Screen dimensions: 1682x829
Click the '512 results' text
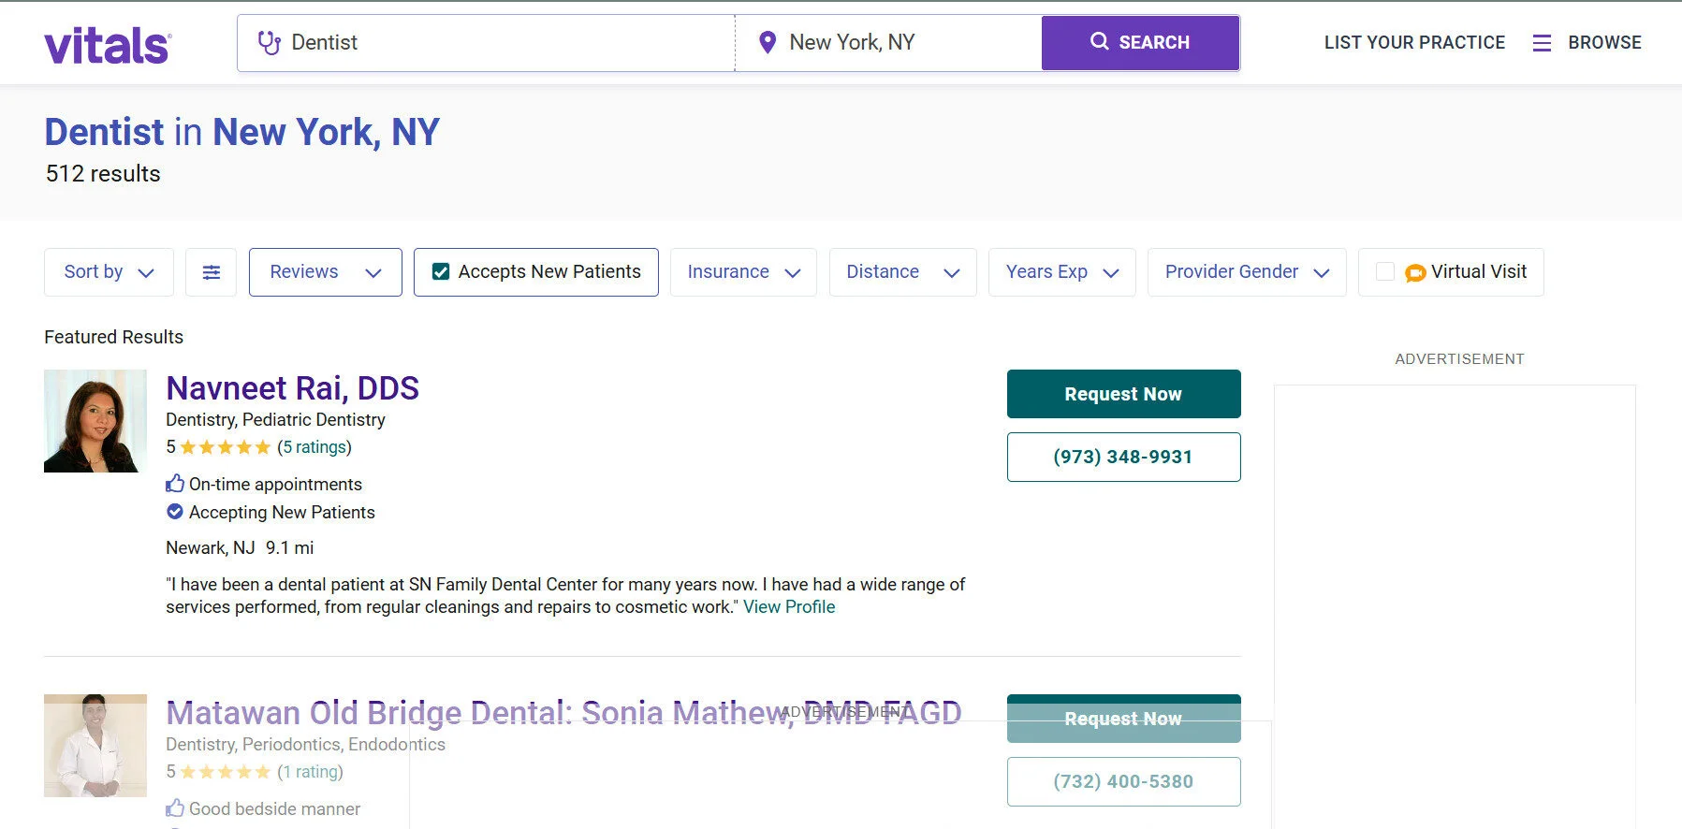[x=103, y=174]
